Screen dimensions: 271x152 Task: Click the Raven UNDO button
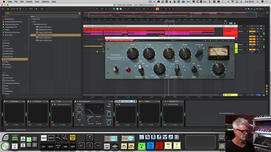coord(44,138)
